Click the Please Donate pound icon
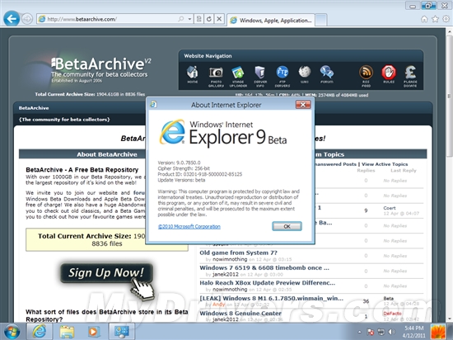The height and width of the screenshot is (340, 453). click(x=410, y=76)
